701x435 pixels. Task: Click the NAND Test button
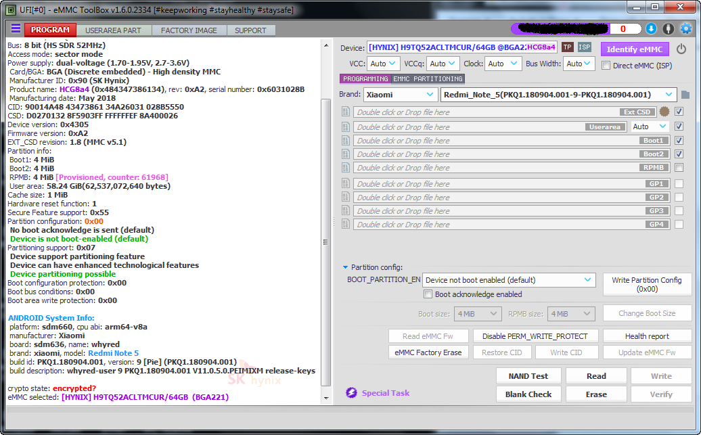(528, 376)
